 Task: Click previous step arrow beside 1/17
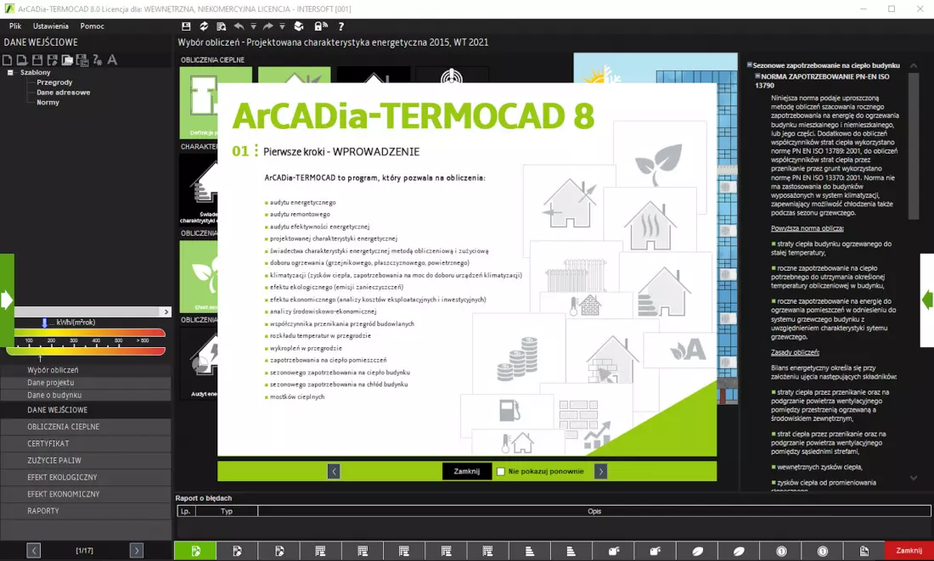pos(34,551)
